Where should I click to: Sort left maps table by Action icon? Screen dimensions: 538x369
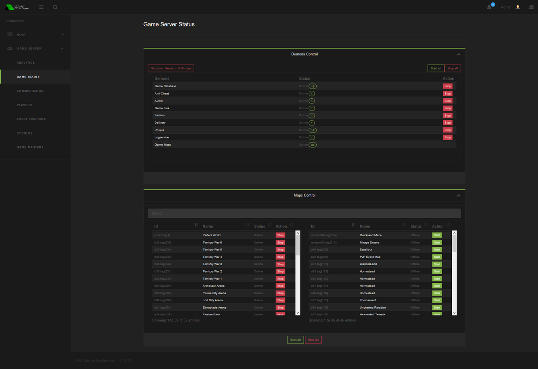point(291,225)
